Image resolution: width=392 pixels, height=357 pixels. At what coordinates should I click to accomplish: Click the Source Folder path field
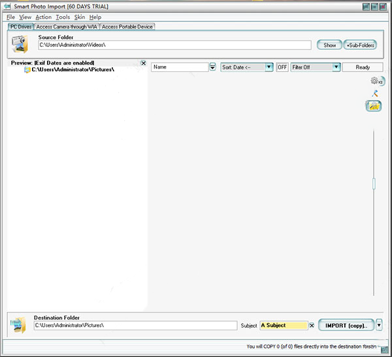pyautogui.click(x=174, y=45)
